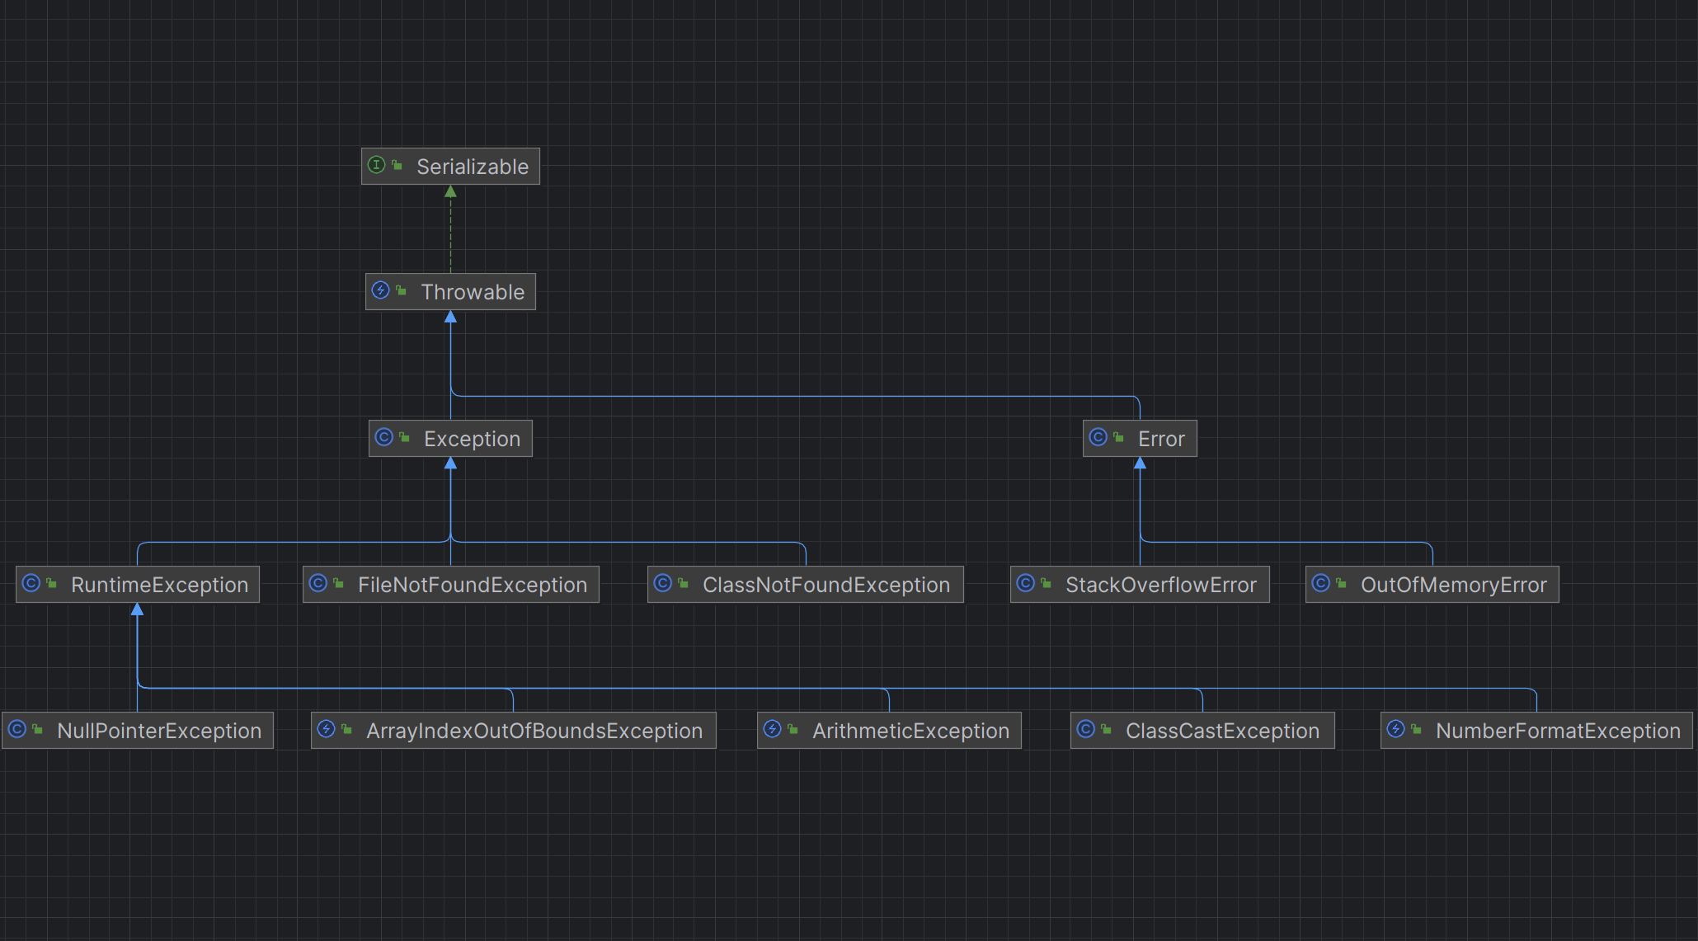
Task: Click the class icon on RuntimeException
Action: coord(31,583)
